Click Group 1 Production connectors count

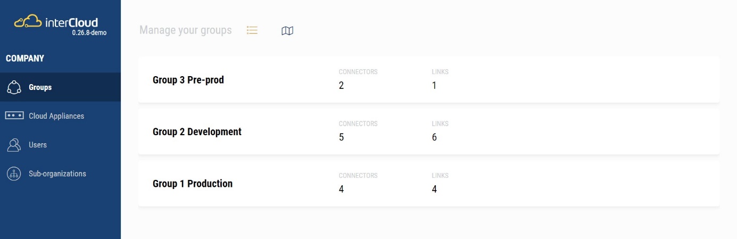tap(342, 189)
